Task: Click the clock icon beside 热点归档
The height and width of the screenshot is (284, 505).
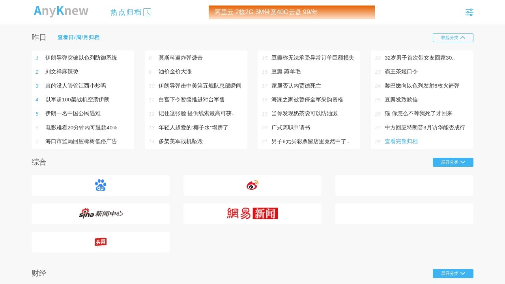Action: point(147,13)
